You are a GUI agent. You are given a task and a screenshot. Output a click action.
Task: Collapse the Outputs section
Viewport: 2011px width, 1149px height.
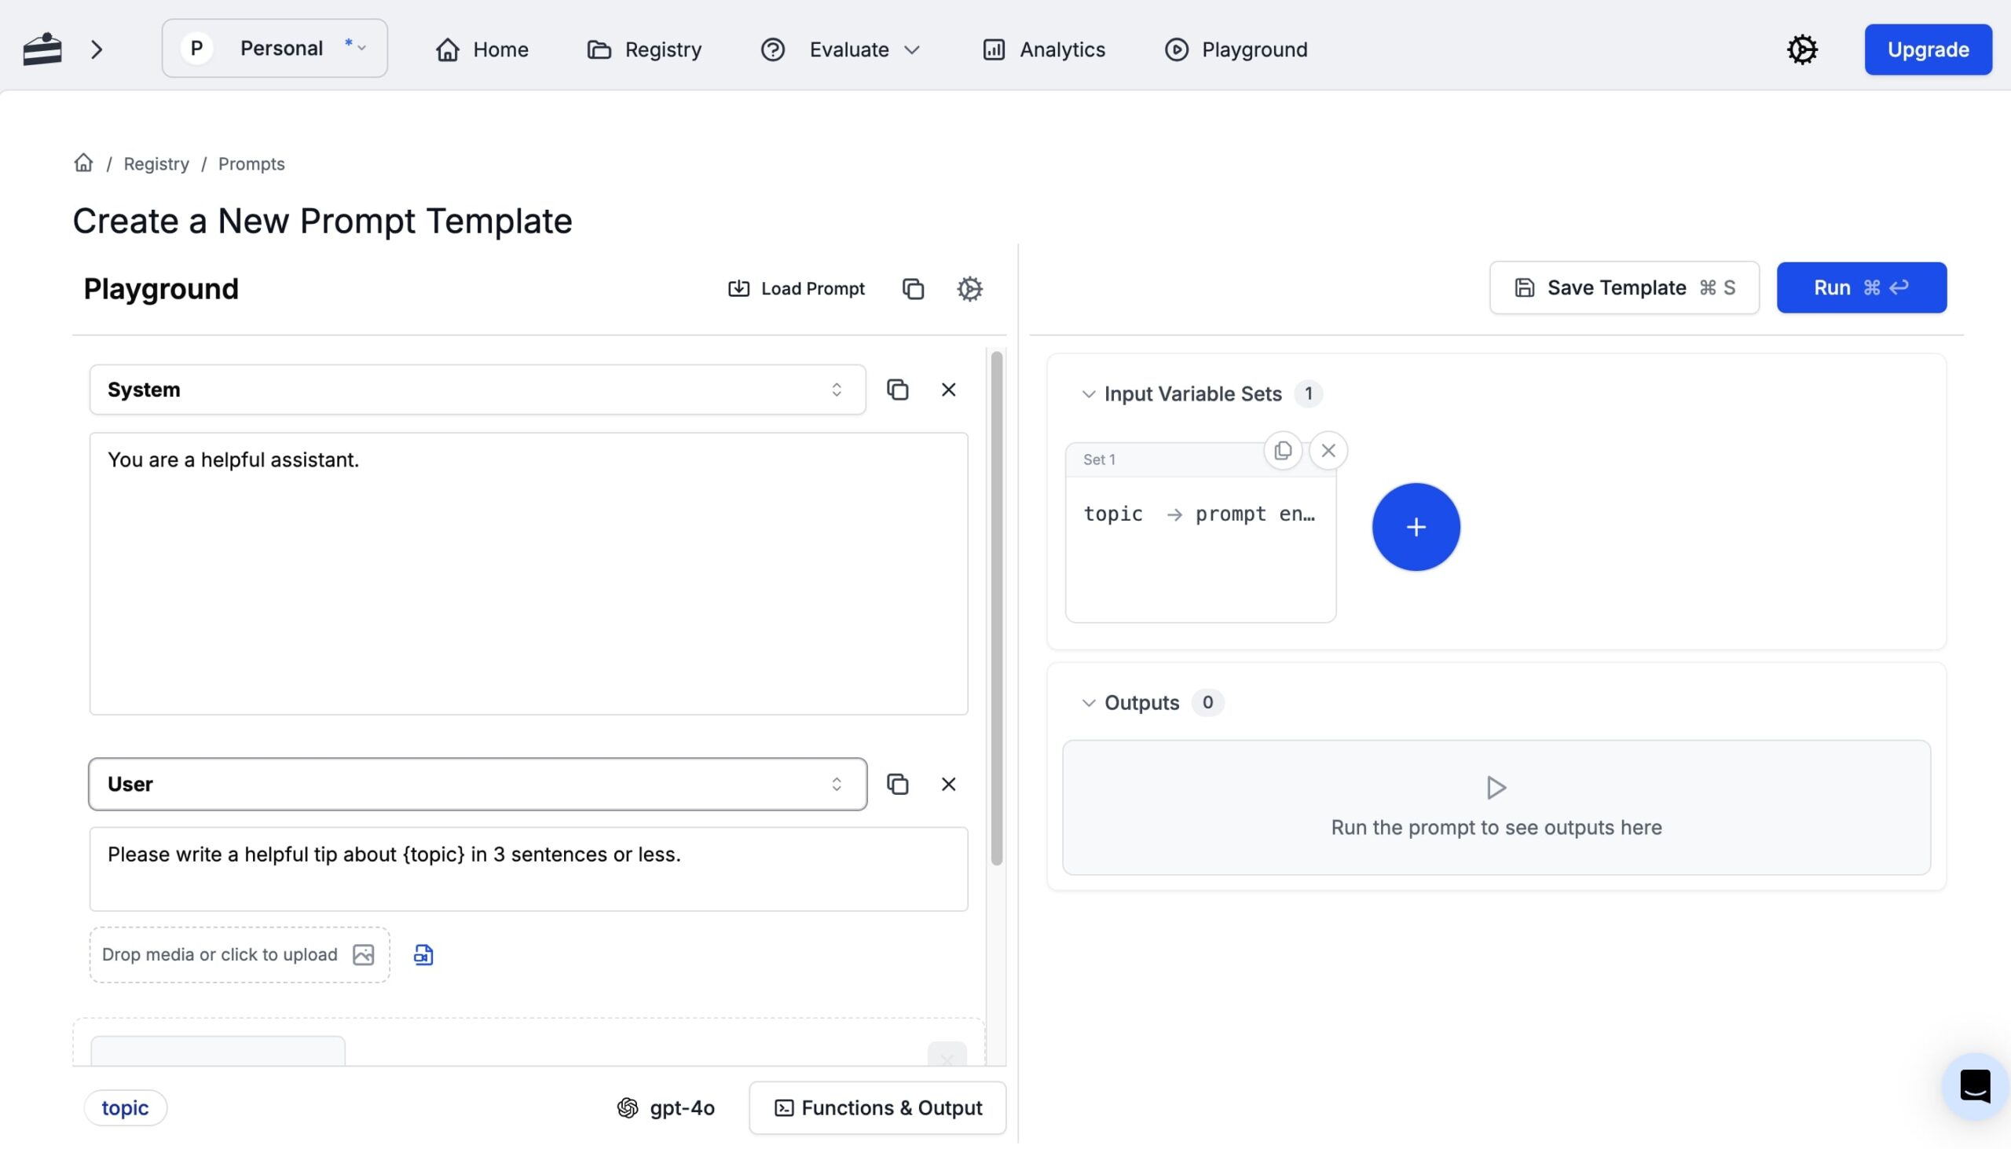pyautogui.click(x=1087, y=703)
